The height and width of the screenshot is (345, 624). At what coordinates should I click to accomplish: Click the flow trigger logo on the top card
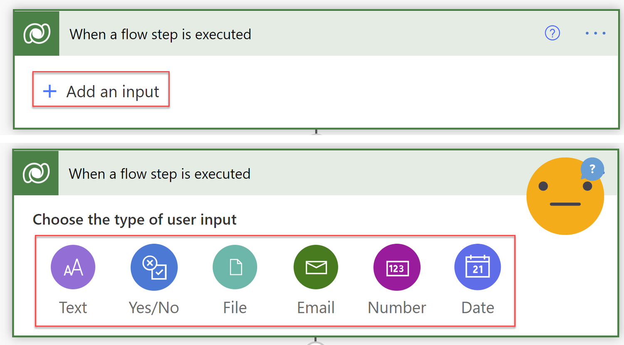pos(36,33)
